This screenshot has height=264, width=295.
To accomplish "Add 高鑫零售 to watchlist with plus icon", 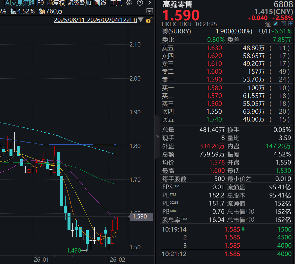I will point(290,24).
